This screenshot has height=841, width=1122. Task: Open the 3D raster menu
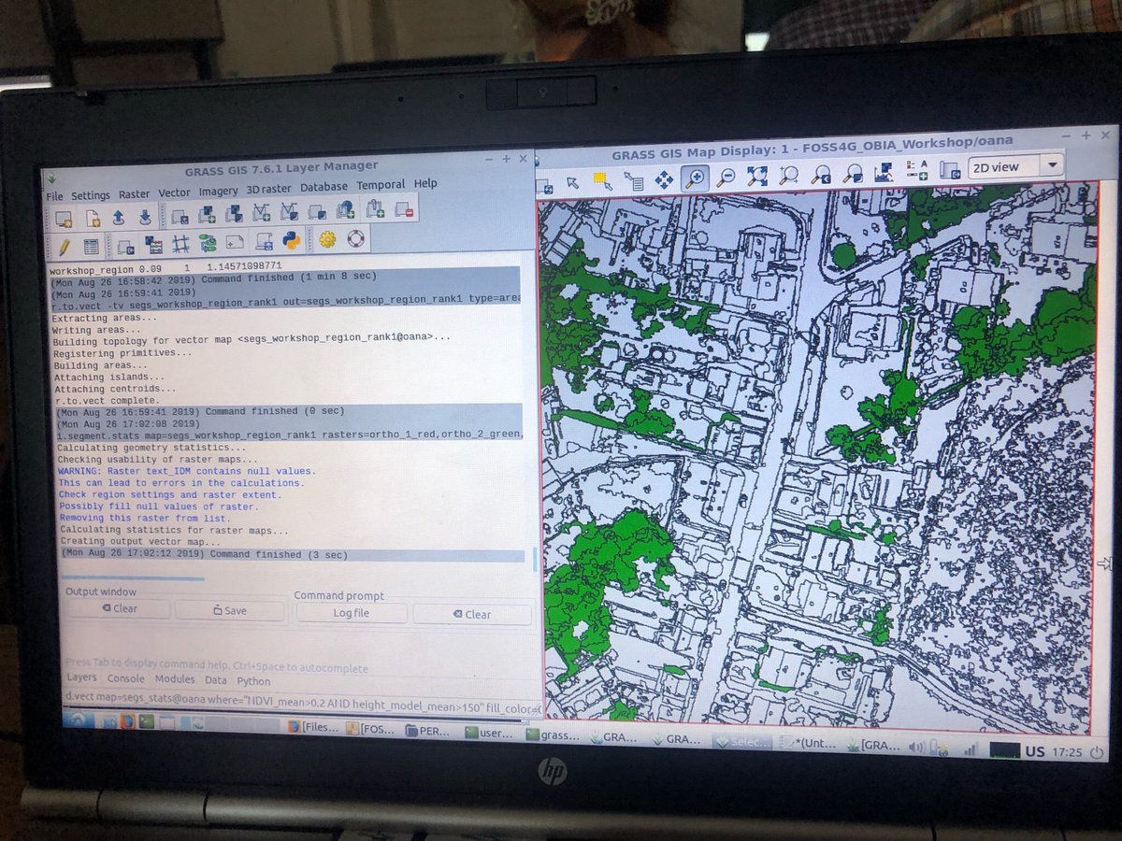[x=269, y=189]
